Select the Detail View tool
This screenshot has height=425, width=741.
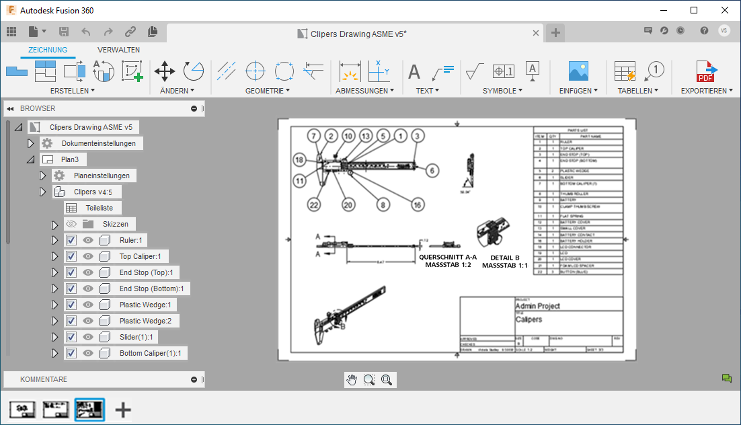[104, 71]
